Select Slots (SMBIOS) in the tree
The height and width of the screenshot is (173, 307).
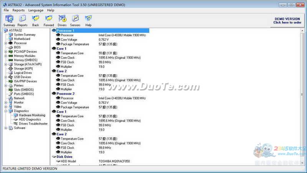pyautogui.click(x=24, y=90)
